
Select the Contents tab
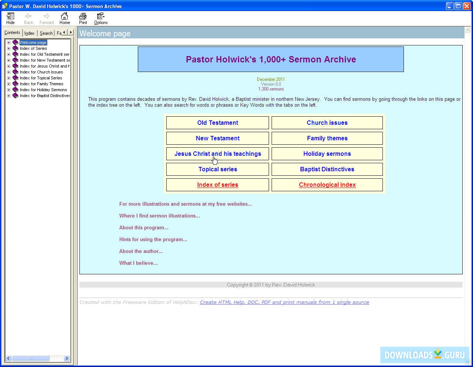click(12, 32)
